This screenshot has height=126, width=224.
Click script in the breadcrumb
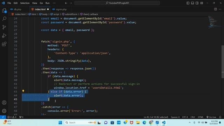point(56,14)
